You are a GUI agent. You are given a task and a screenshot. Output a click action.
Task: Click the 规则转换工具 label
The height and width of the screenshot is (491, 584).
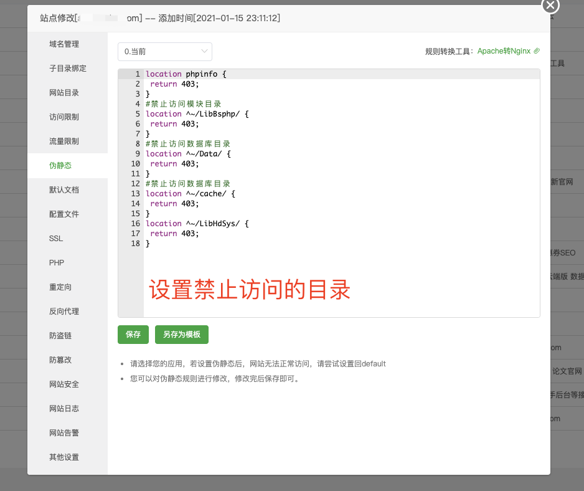point(449,52)
